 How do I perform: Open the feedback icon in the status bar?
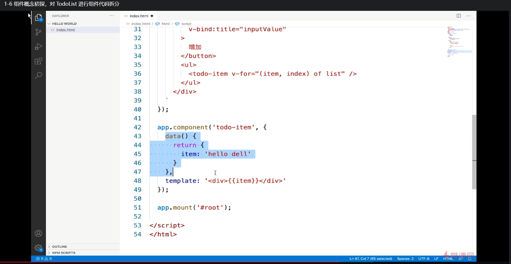pos(460,259)
